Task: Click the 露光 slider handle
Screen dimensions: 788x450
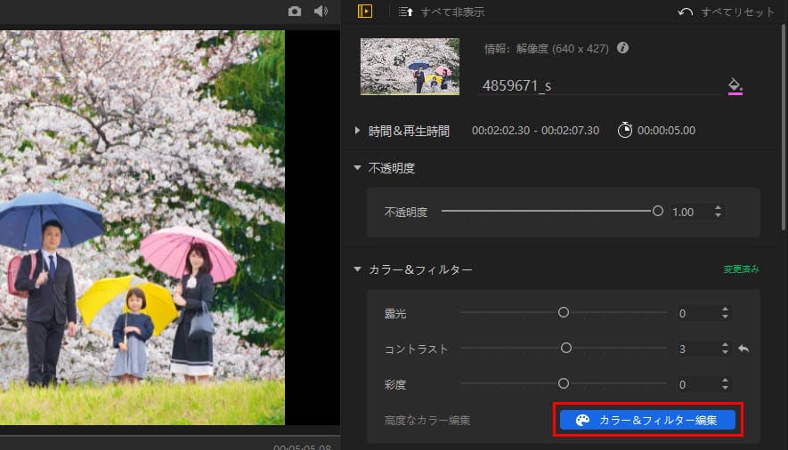Action: pos(564,312)
